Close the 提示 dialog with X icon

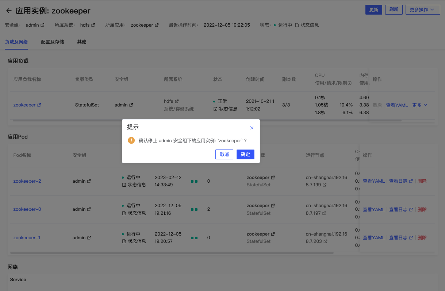252,128
